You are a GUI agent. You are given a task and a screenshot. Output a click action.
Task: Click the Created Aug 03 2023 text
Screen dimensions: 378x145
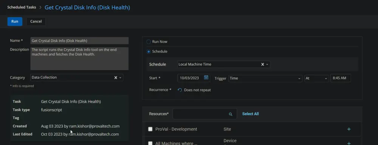(80, 126)
